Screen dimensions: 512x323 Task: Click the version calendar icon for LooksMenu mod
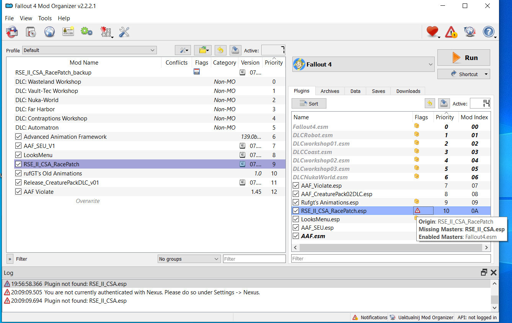[242, 155]
